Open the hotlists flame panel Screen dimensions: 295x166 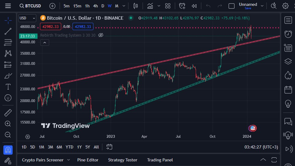[288, 75]
